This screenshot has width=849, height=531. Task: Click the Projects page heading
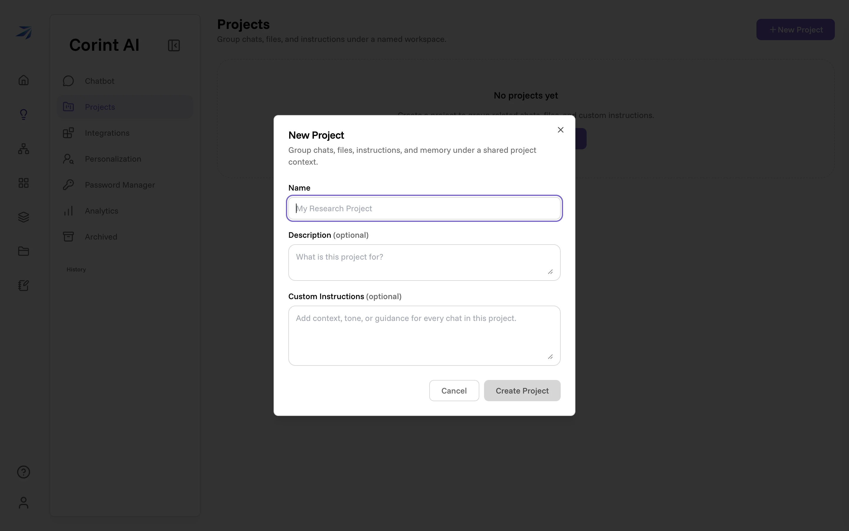tap(243, 24)
